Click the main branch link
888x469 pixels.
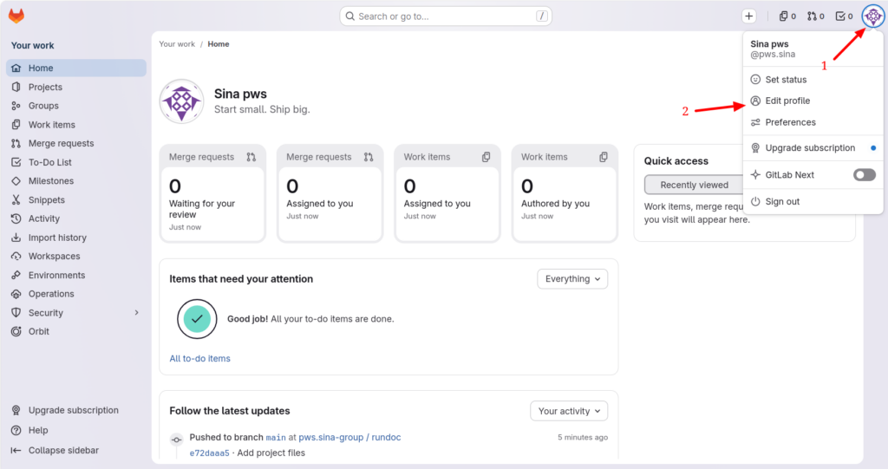click(x=276, y=437)
